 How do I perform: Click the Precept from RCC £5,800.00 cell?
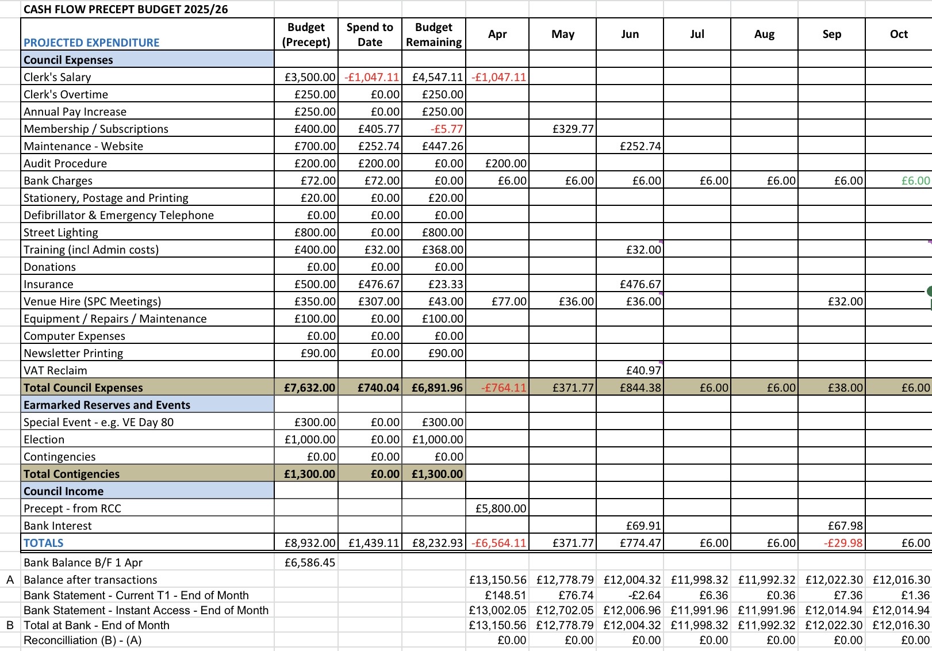pos(497,508)
